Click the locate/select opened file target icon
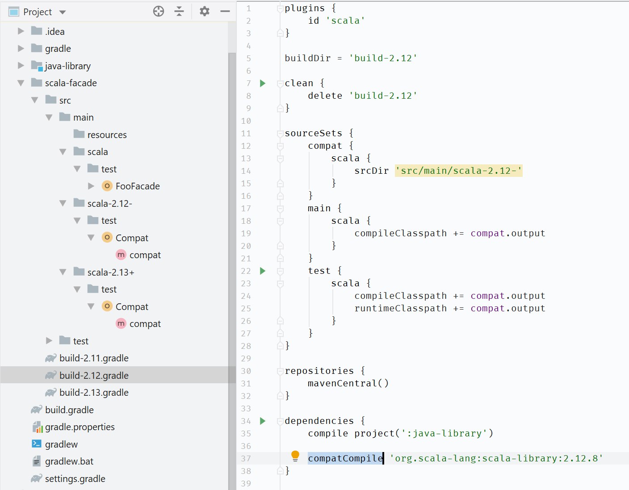629x490 pixels. (x=158, y=12)
